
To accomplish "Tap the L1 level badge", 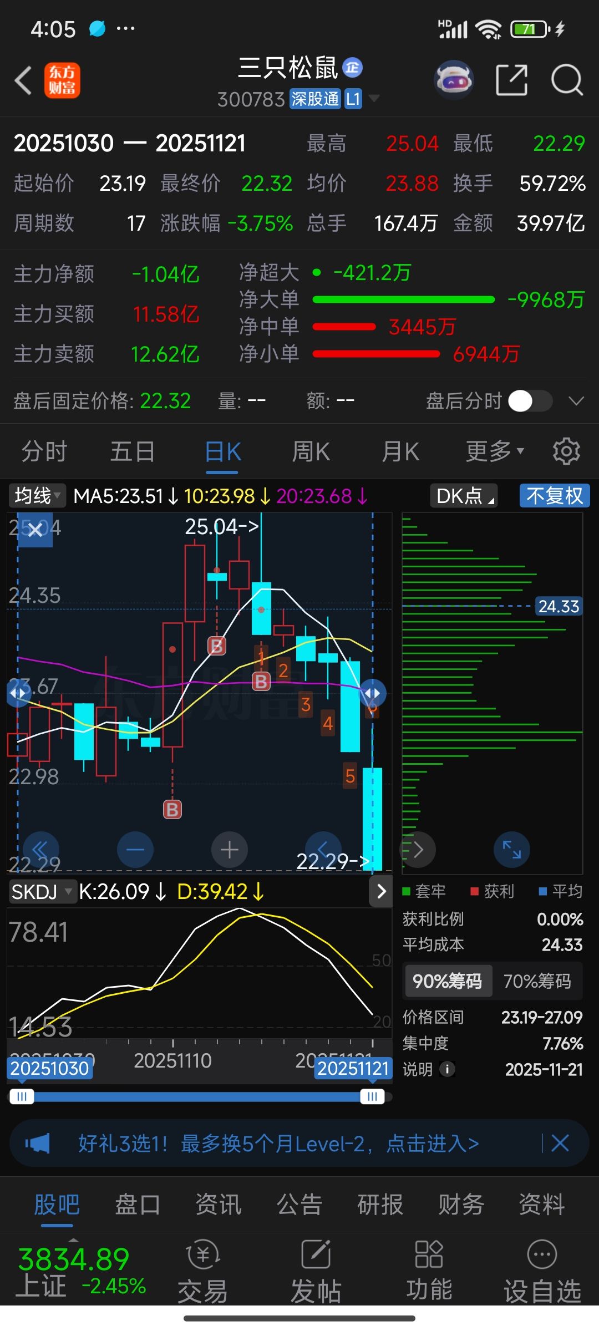I will (x=353, y=99).
